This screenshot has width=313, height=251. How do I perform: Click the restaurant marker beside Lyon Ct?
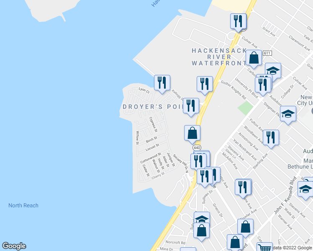click(162, 83)
